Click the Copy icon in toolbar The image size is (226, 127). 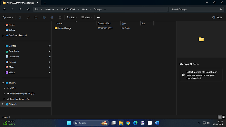click(x=28, y=17)
